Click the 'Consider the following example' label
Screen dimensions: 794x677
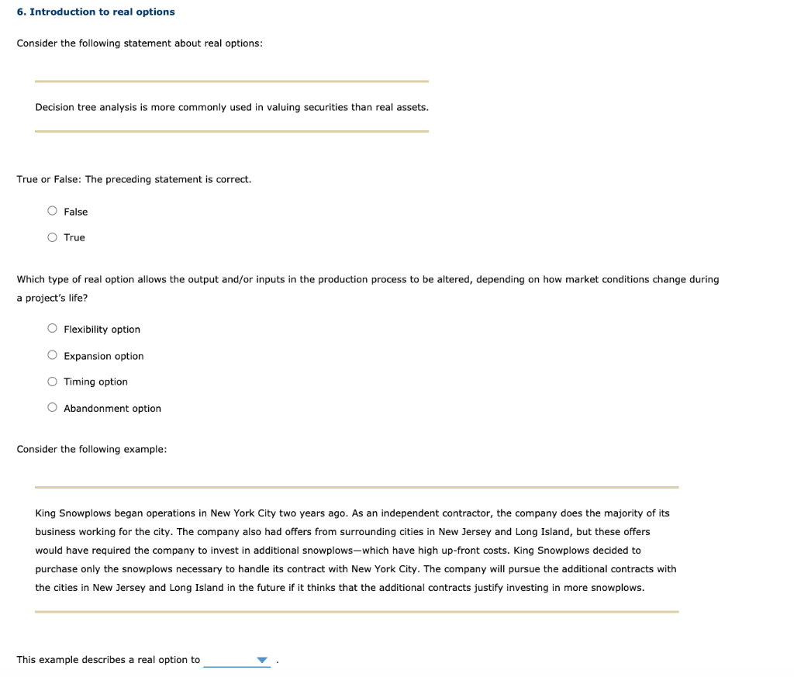91,448
